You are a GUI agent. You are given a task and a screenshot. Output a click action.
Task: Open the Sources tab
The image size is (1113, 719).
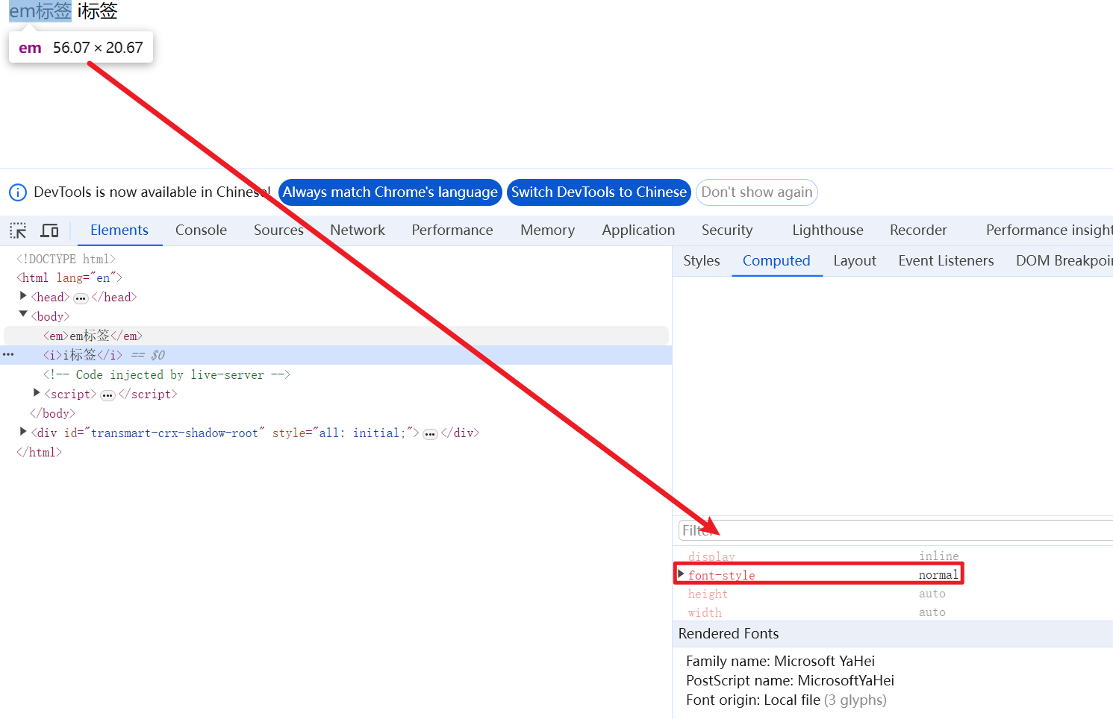pyautogui.click(x=278, y=230)
